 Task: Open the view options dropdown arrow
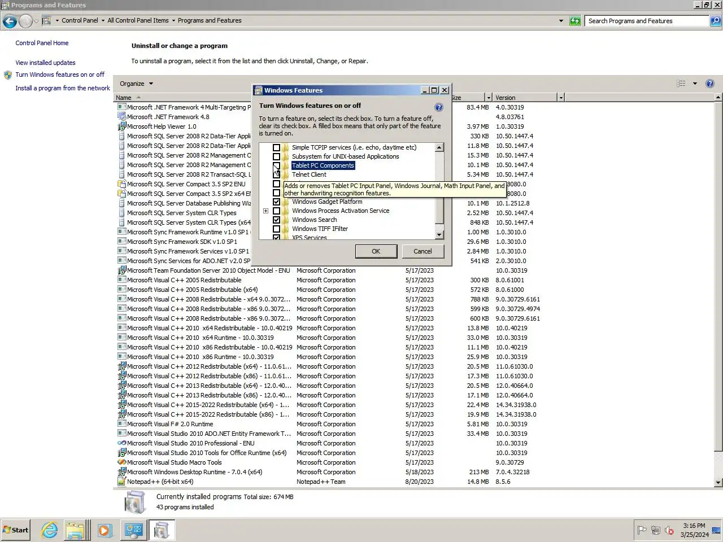point(695,84)
